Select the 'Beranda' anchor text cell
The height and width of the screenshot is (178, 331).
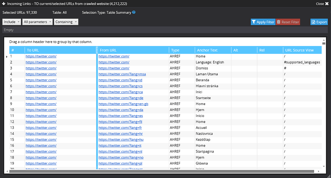tap(213, 80)
